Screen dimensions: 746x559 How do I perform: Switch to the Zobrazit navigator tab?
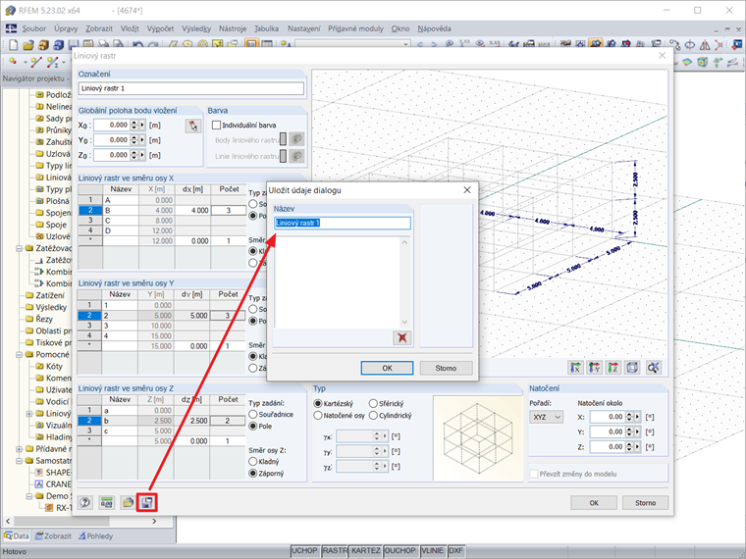tap(53, 535)
